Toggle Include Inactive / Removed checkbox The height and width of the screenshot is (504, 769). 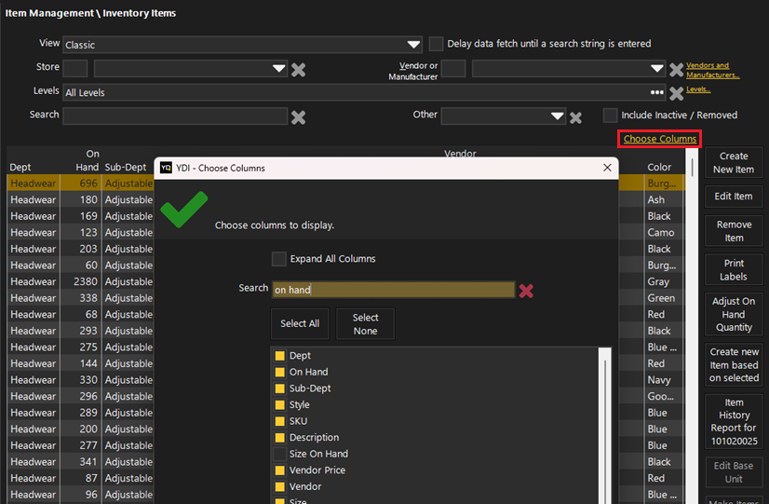click(x=610, y=116)
